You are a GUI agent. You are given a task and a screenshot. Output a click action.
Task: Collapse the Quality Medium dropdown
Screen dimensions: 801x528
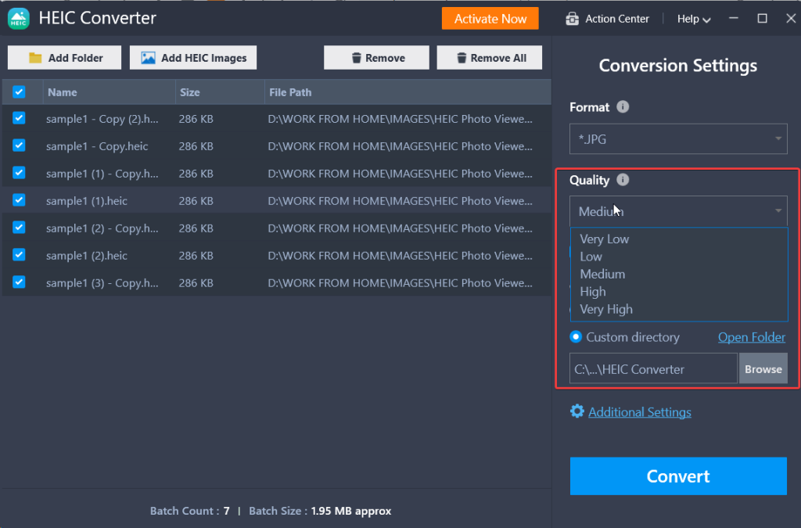(x=678, y=211)
